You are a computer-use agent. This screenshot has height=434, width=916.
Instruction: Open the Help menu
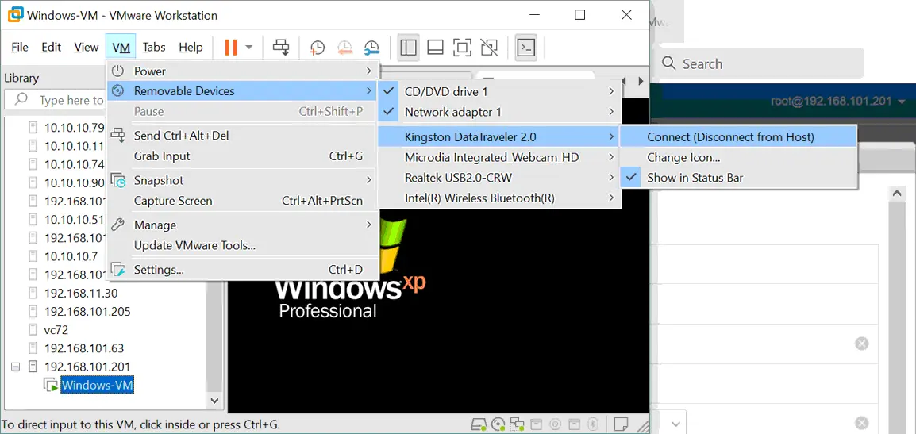(x=191, y=48)
